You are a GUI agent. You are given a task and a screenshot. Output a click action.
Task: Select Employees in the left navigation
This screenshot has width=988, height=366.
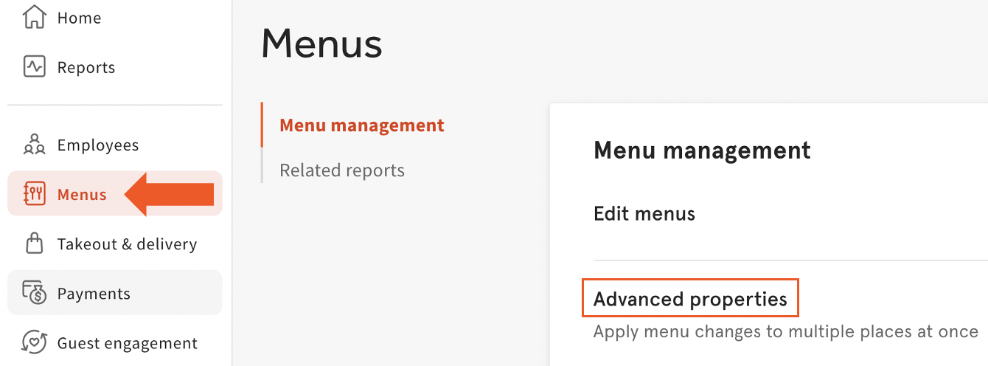pyautogui.click(x=98, y=145)
